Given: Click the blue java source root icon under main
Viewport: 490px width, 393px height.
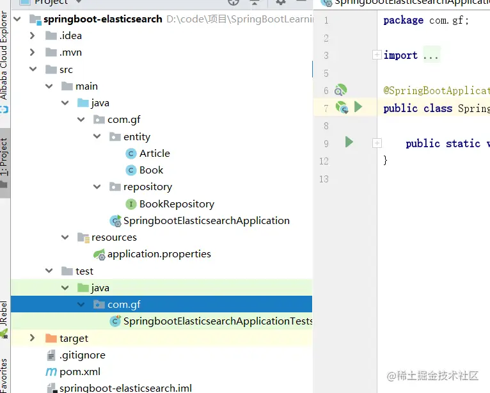Looking at the screenshot, I should 83,102.
